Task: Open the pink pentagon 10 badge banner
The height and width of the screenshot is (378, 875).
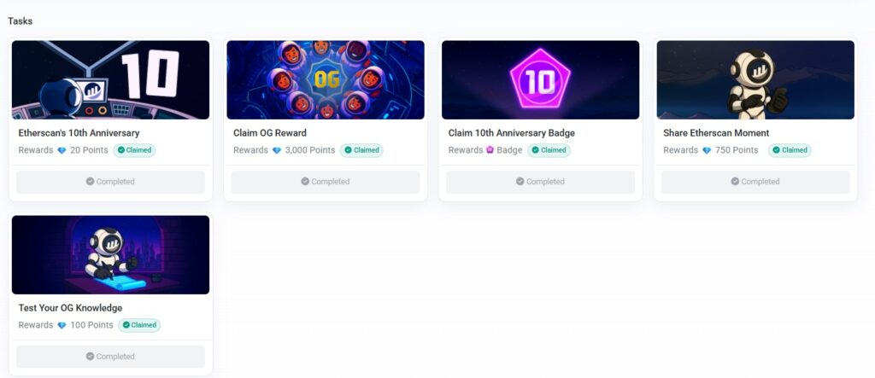Action: pos(540,79)
